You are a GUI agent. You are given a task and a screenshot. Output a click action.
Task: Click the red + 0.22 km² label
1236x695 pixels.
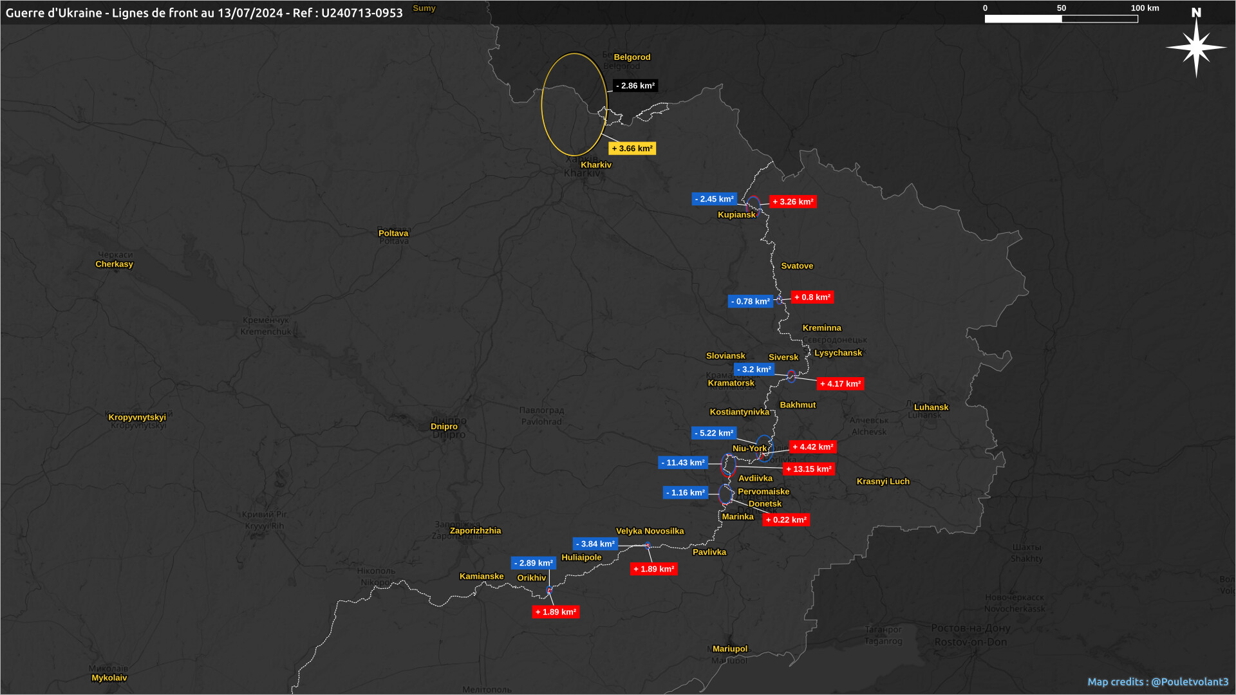785,520
